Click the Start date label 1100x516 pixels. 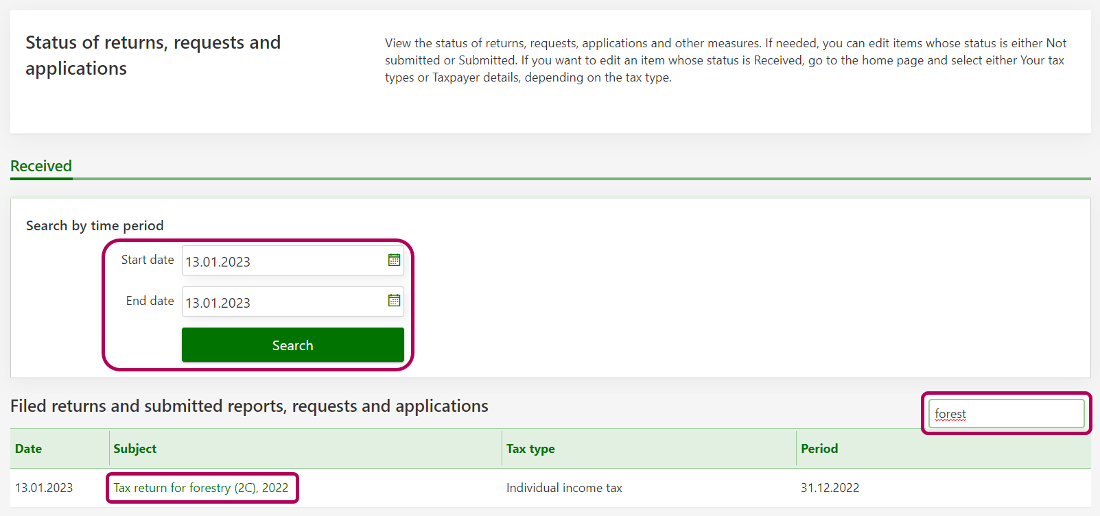(x=148, y=260)
